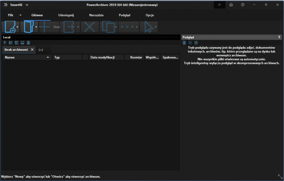This screenshot has height=181, width=284.
Task: Click the status bar hint about Nowy/Otwórz
Action: (51, 177)
